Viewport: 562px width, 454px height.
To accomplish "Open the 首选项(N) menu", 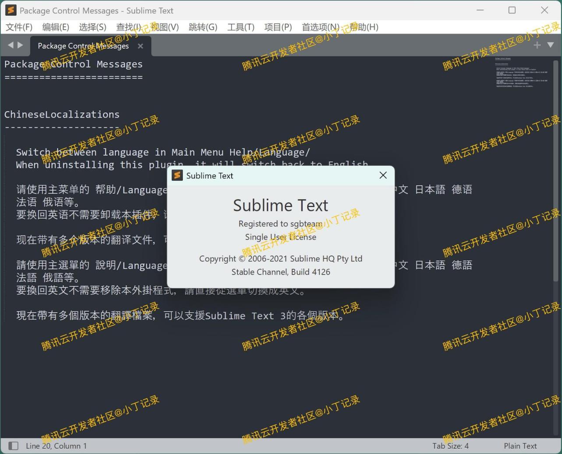I will 320,27.
